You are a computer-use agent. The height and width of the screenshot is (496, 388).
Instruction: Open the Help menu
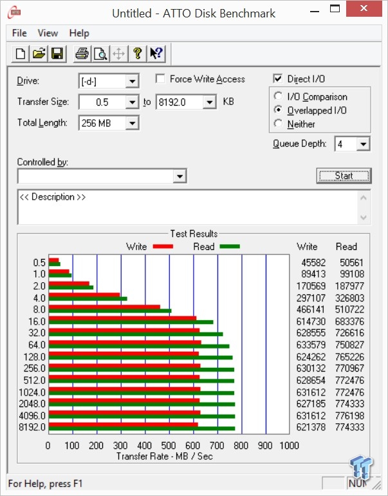(79, 33)
